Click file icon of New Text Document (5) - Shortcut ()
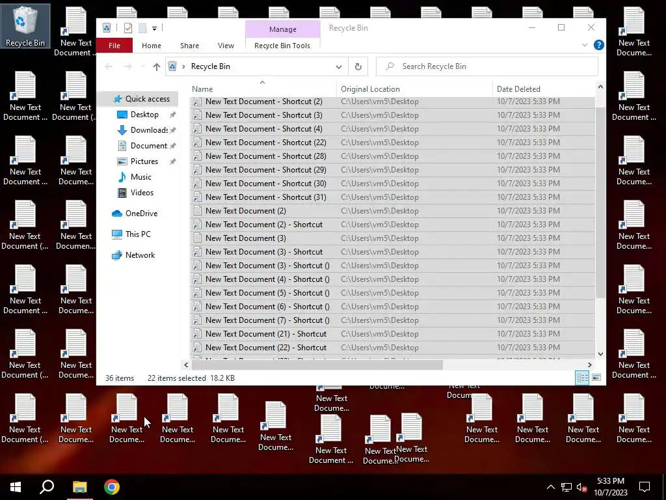 click(197, 293)
